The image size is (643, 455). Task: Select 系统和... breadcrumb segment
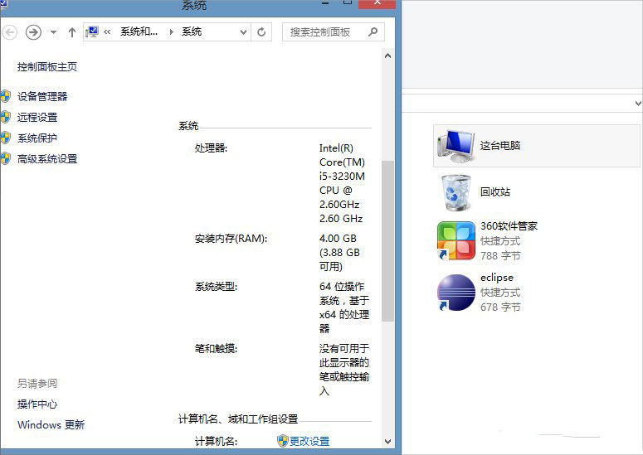pyautogui.click(x=139, y=31)
